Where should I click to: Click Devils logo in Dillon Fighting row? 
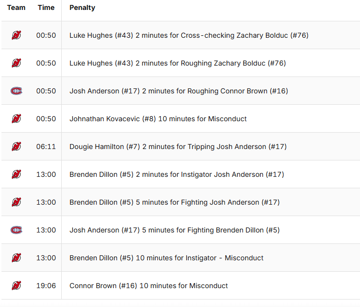[16, 202]
